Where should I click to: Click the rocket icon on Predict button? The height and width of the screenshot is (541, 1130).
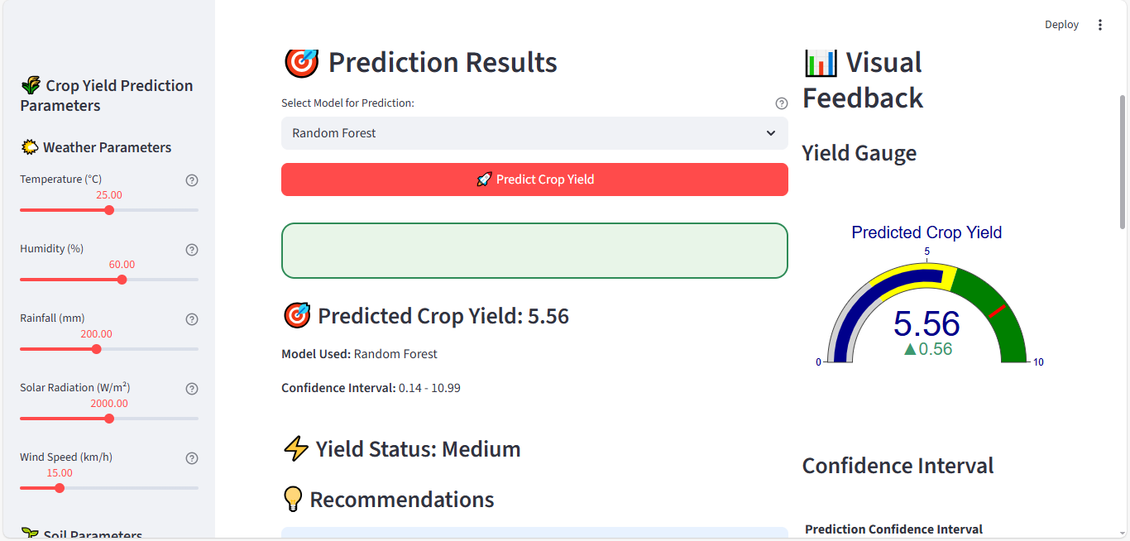pos(484,180)
